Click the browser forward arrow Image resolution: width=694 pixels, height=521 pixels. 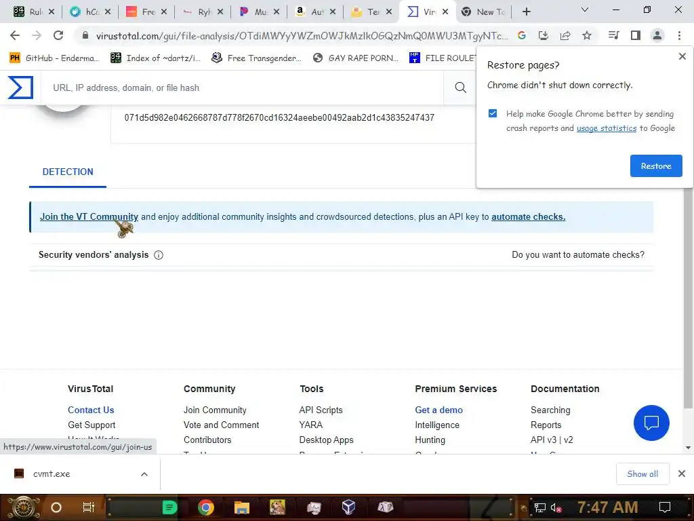point(37,35)
